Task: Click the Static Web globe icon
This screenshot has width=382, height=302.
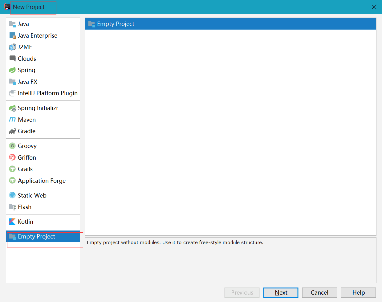Action: (x=12, y=195)
